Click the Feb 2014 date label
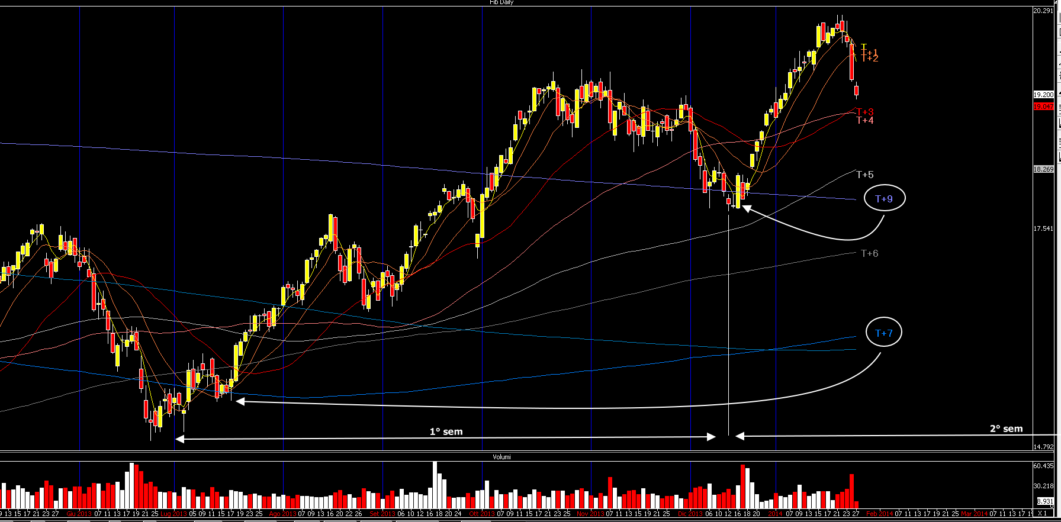The width and height of the screenshot is (1061, 522). [x=880, y=514]
